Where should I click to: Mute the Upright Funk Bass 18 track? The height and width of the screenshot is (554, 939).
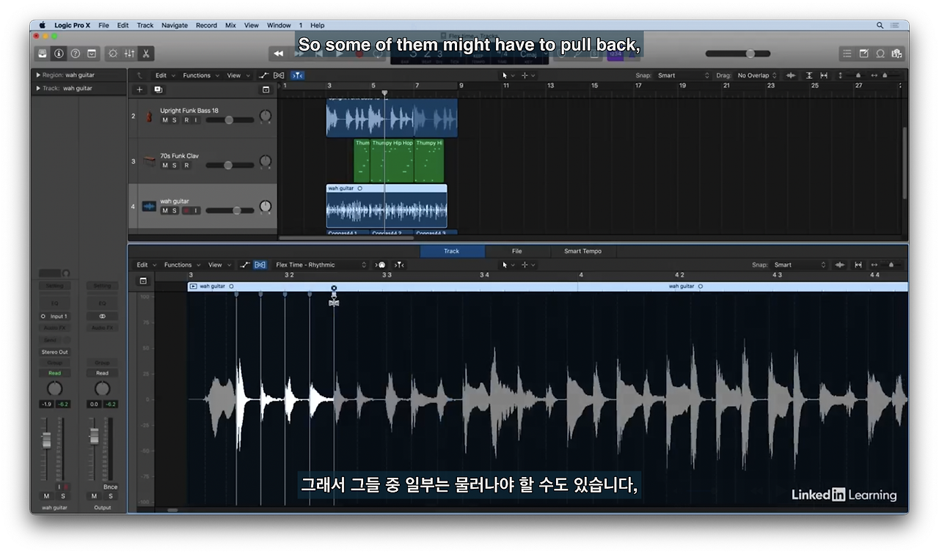[x=165, y=120]
